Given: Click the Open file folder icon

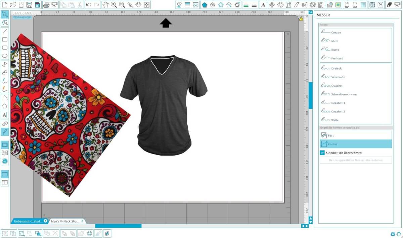Looking at the screenshot, I should pyautogui.click(x=13, y=5).
